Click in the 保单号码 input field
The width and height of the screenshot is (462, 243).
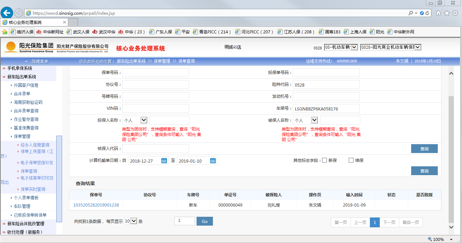156,73
